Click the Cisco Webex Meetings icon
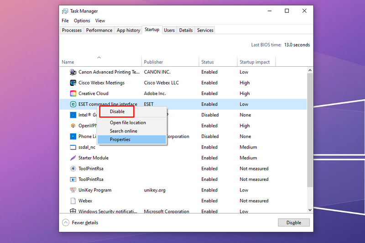365x243 pixels. (x=73, y=83)
